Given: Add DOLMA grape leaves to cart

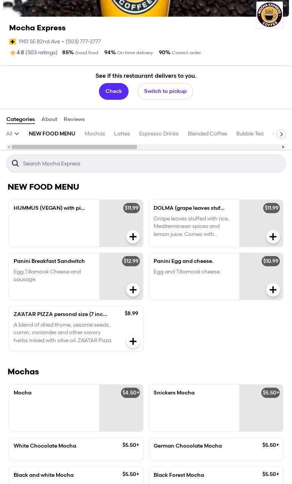Looking at the screenshot, I should pyautogui.click(x=273, y=237).
